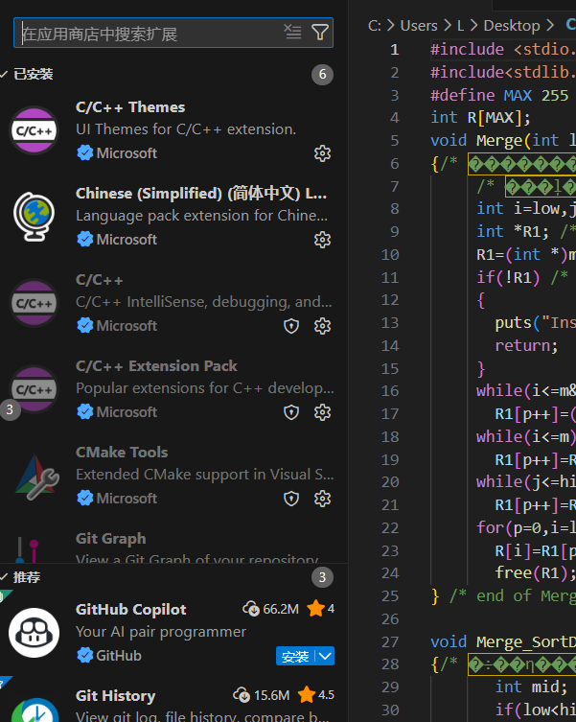
Task: Click GitHub publisher under GitHub Copilot
Action: click(x=118, y=655)
